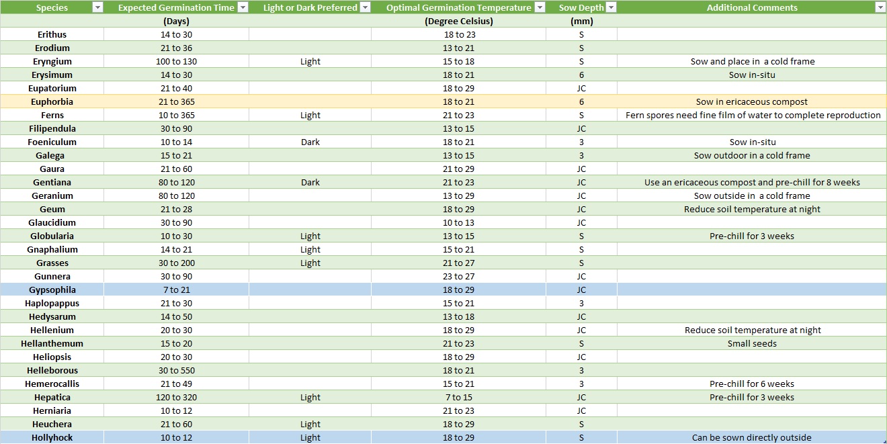
Task: Click the 'Small seeds' comment cell
Action: pyautogui.click(x=752, y=343)
